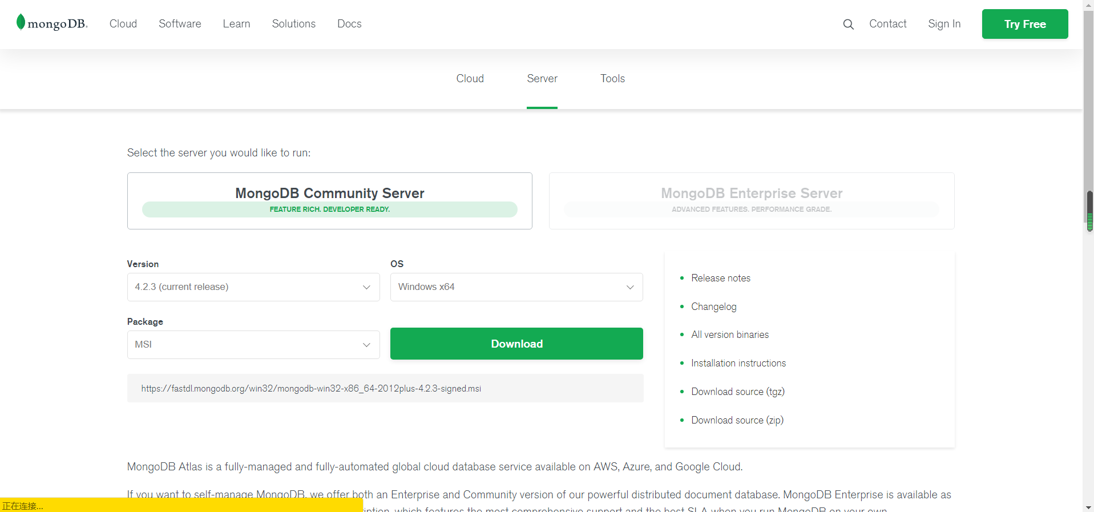1094x512 pixels.
Task: Select MongoDB Community Server card
Action: click(330, 201)
